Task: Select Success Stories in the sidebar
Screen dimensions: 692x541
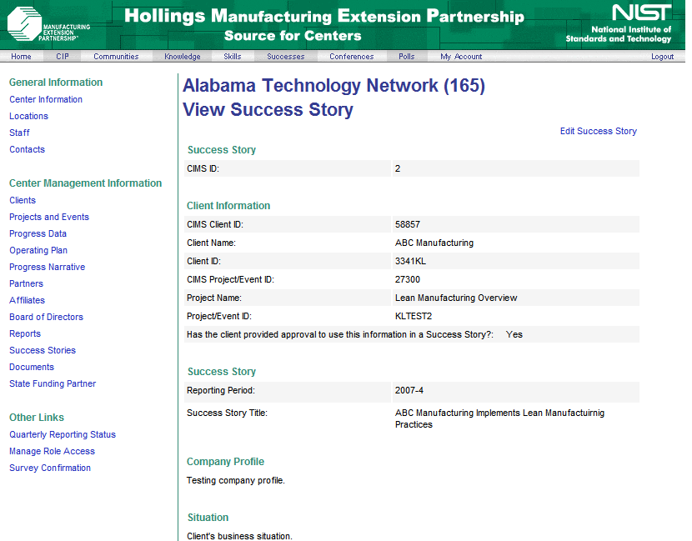Action: 43,350
